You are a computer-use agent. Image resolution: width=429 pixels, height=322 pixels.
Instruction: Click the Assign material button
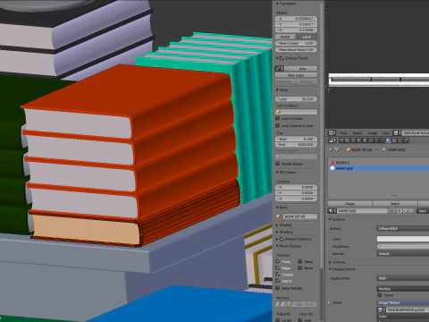click(x=349, y=204)
